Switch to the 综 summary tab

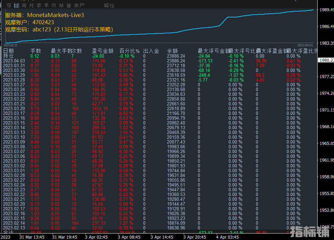[9, 5]
